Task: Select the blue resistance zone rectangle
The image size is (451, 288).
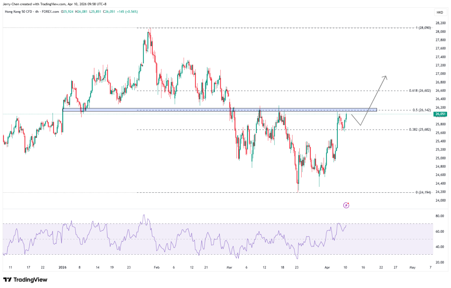Action: (219, 110)
